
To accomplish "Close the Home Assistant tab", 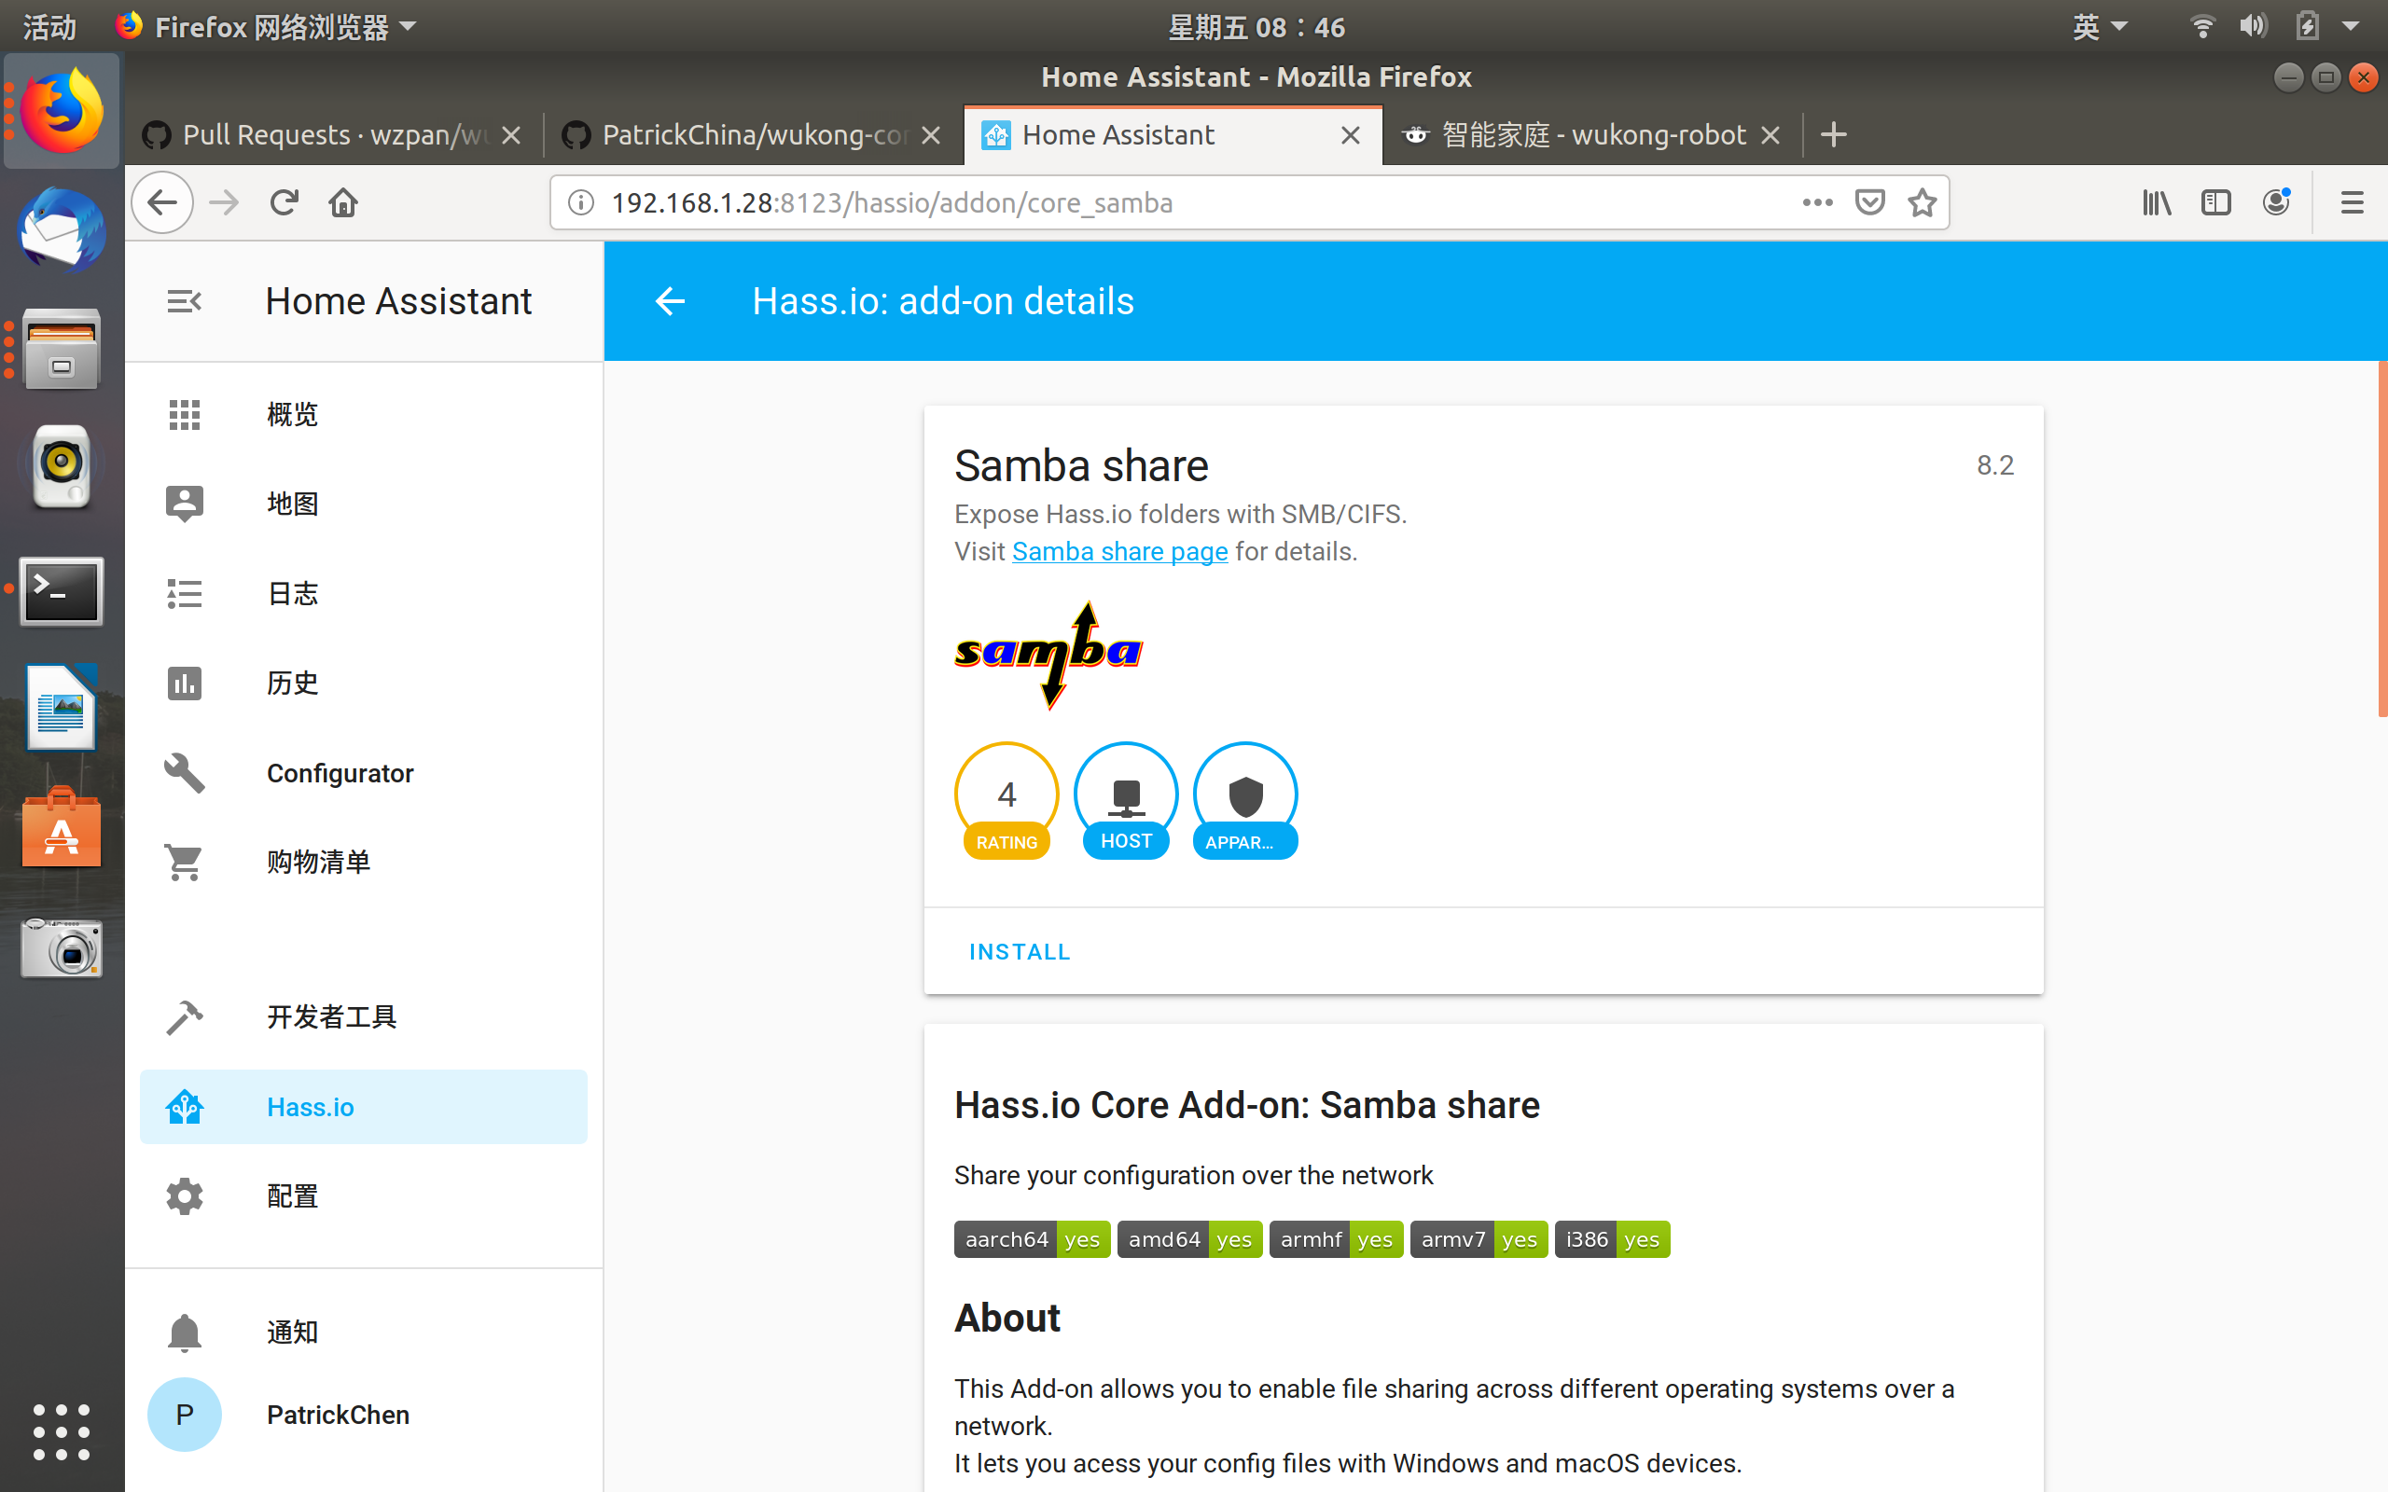I will (1351, 135).
